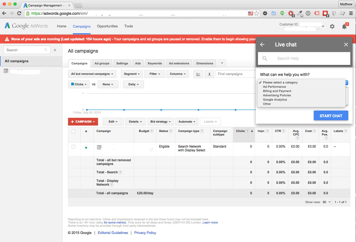Open the Filter dropdown
This screenshot has height=242, width=356.
[x=155, y=74]
